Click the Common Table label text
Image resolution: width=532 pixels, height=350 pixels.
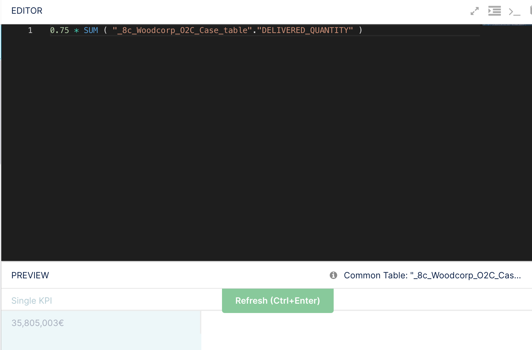(x=432, y=275)
